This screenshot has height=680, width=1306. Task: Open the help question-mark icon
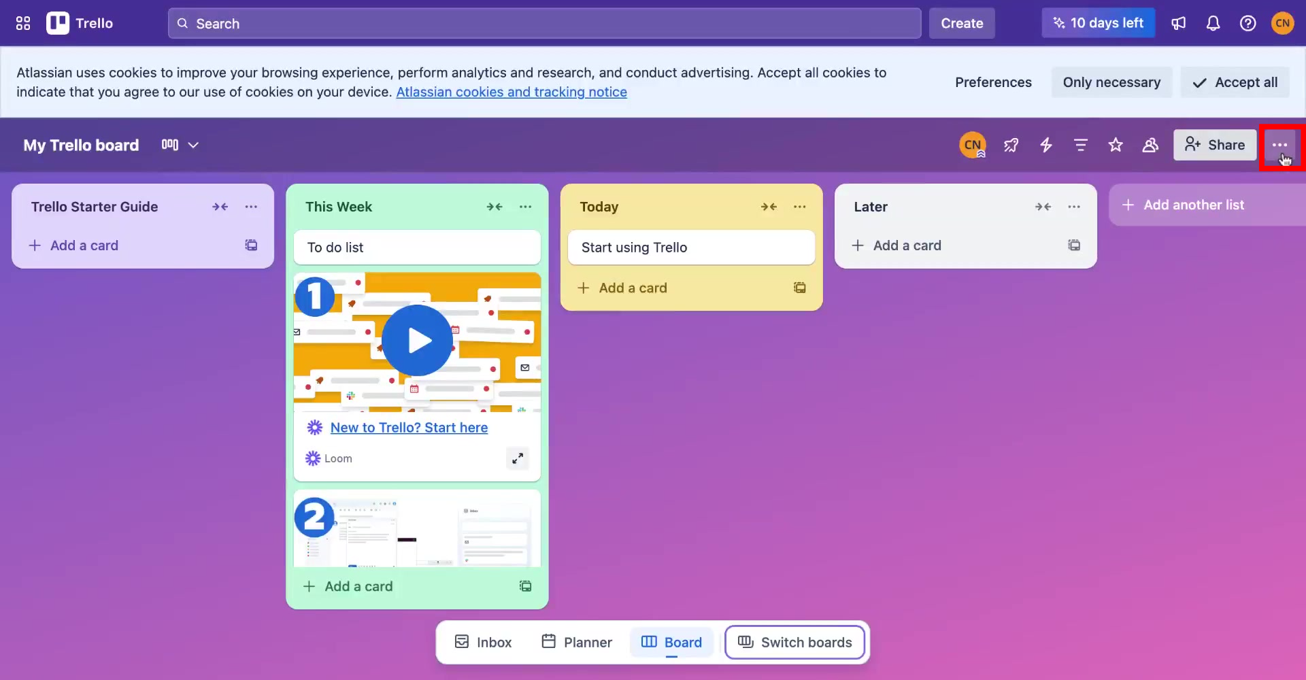1248,22
